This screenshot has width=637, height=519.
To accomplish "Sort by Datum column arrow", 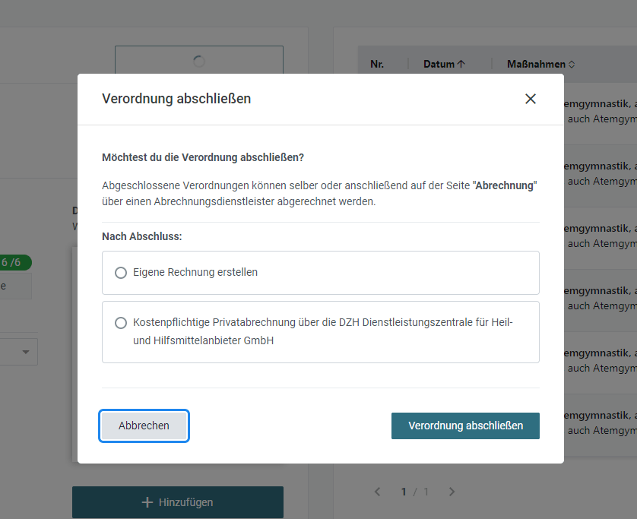I will click(x=461, y=64).
